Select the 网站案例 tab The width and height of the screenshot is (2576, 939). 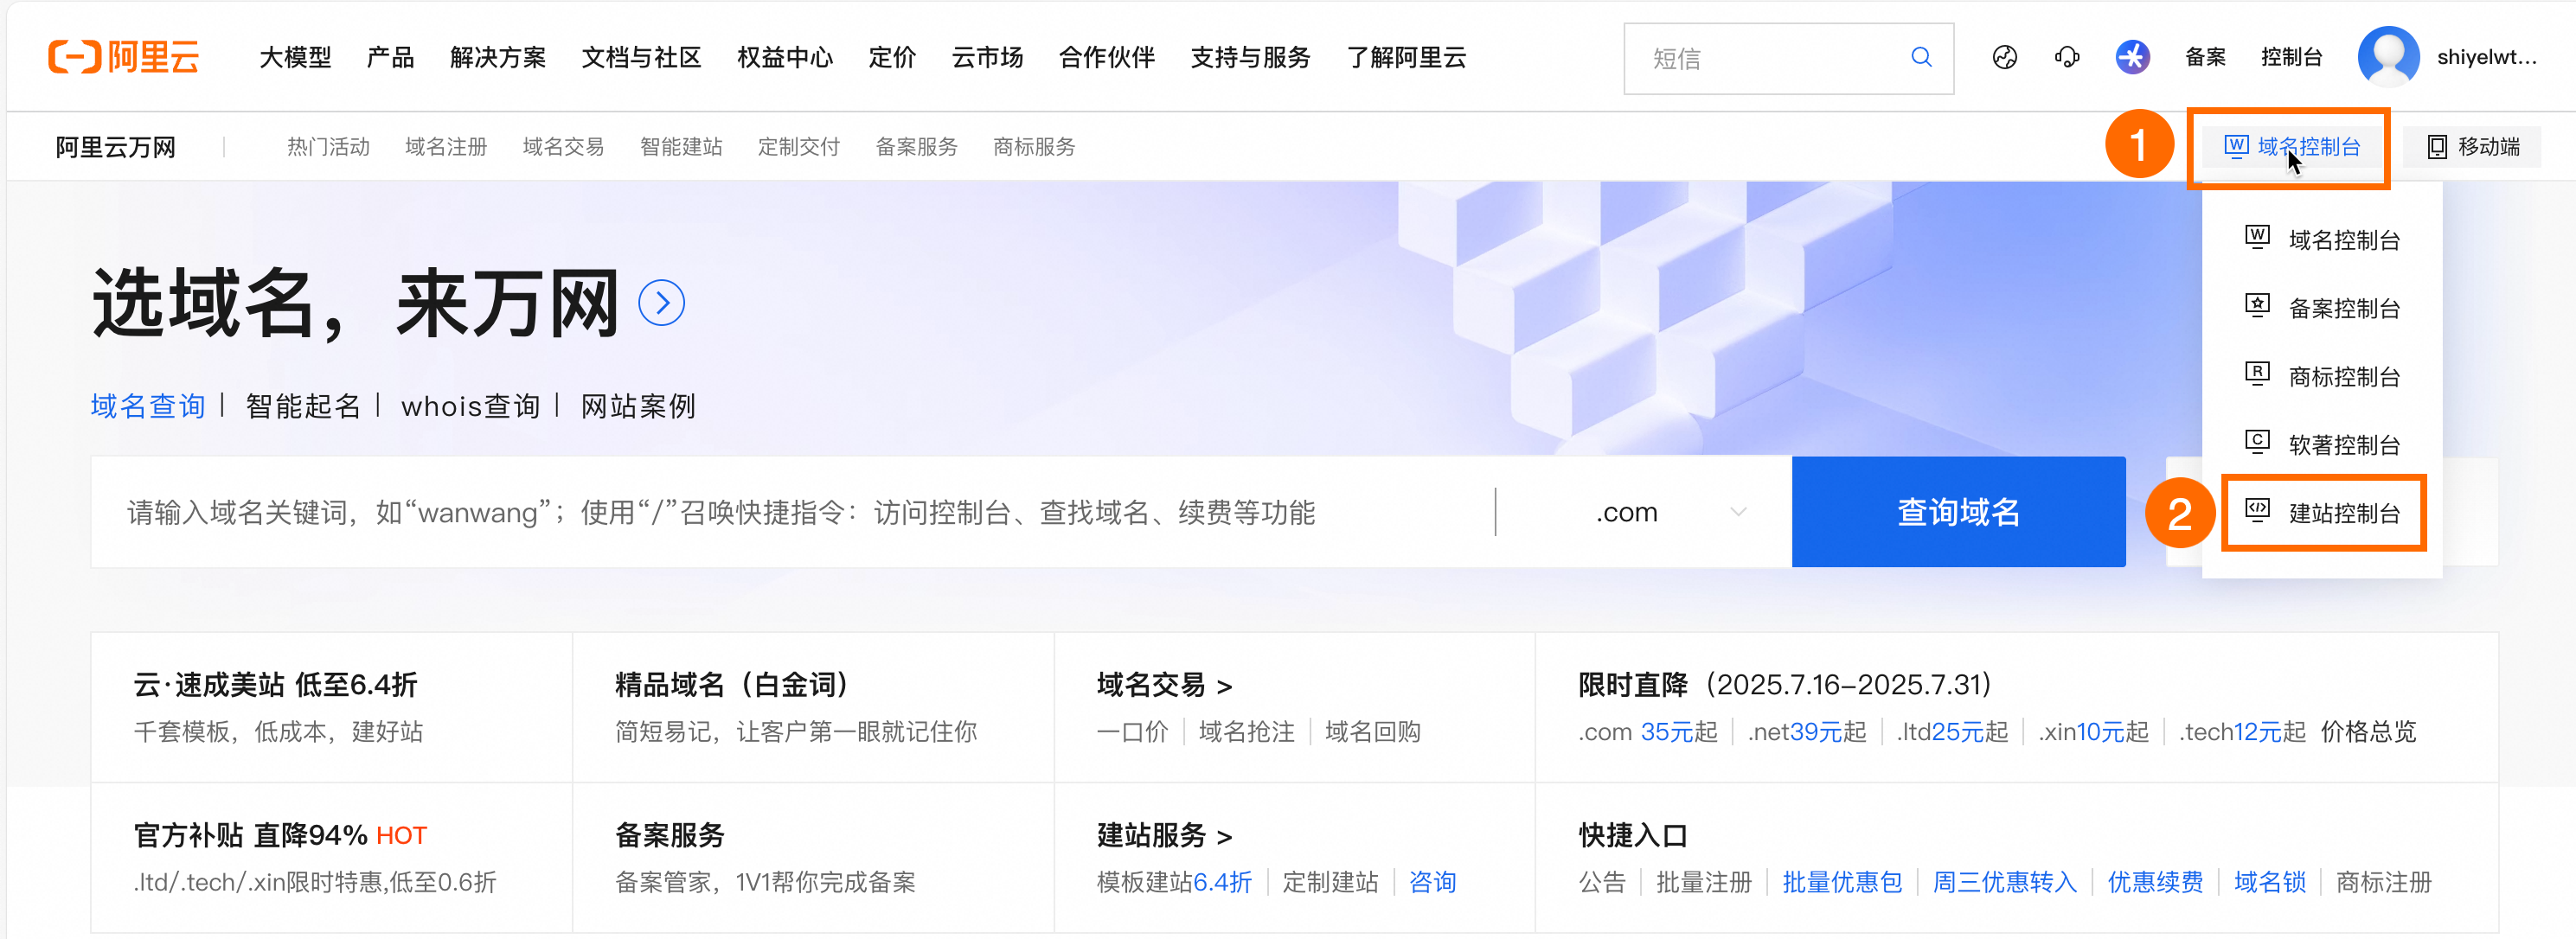point(638,406)
